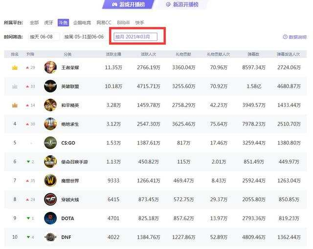Screen dimensions: 313x249
Task: Open the 使命召唤手游 game name link
Action: pyautogui.click(x=74, y=162)
